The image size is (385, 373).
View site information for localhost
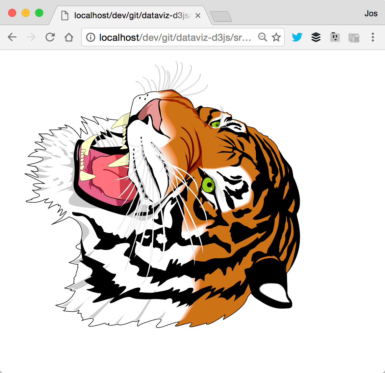(x=91, y=37)
